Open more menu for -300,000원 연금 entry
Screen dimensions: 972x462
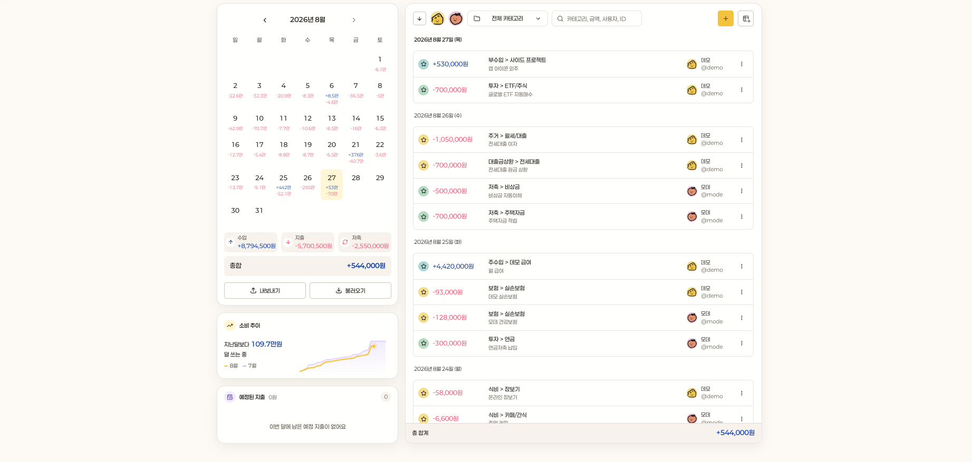pyautogui.click(x=742, y=343)
